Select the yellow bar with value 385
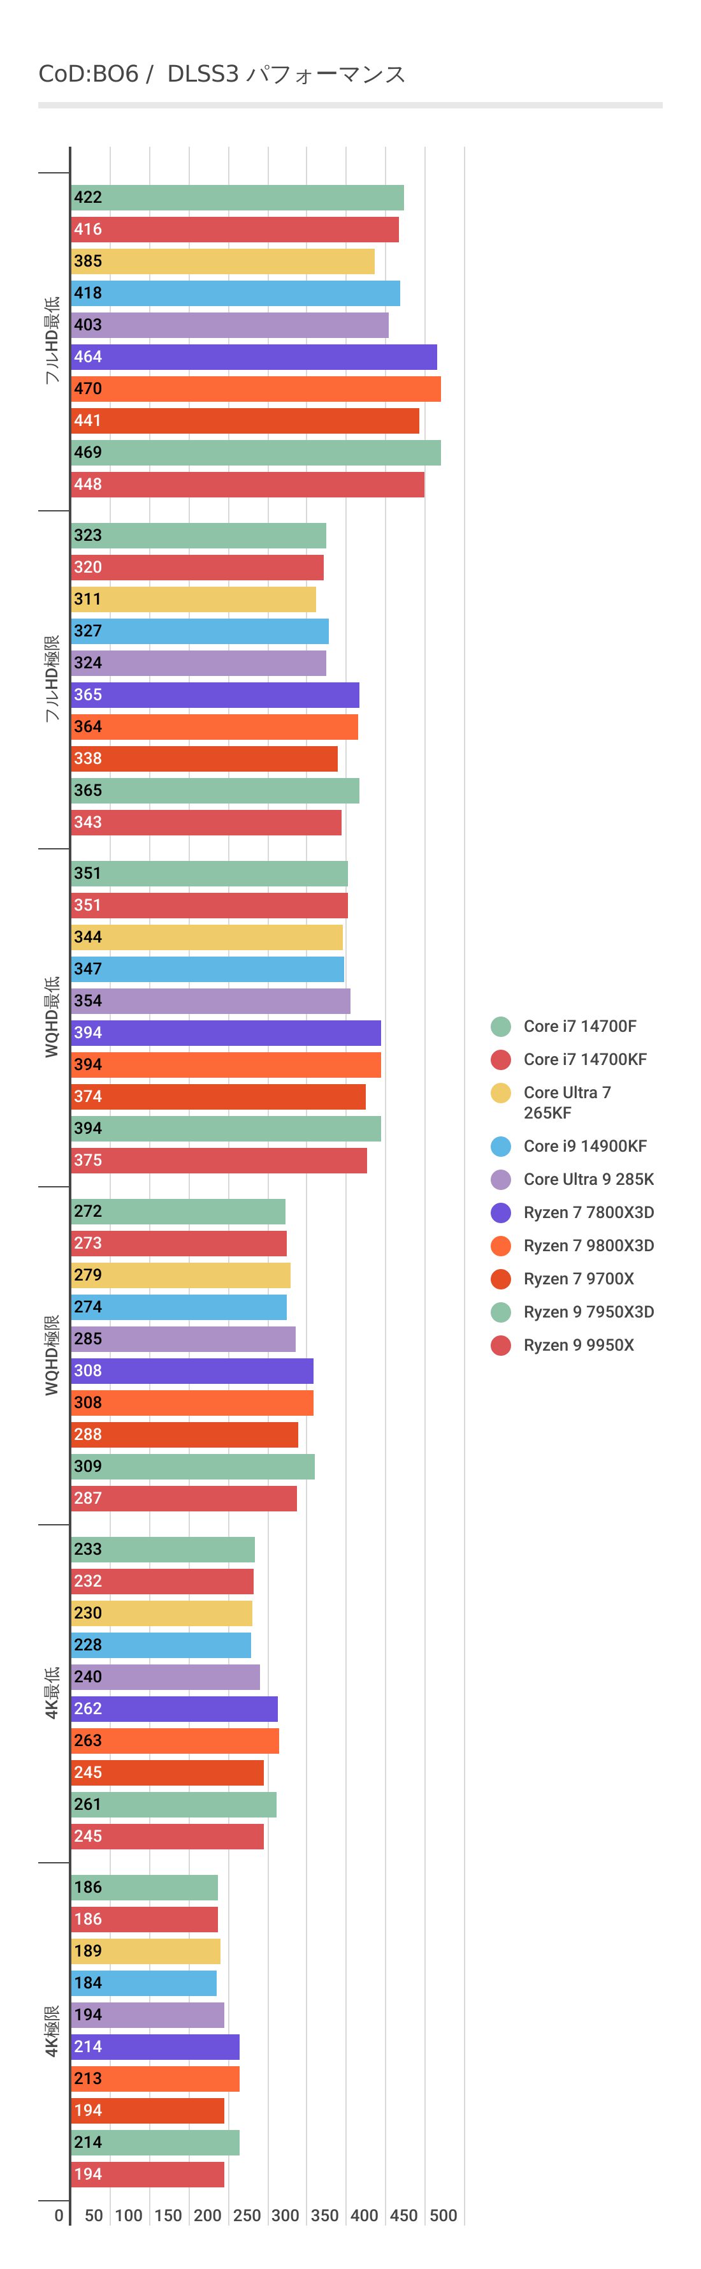The image size is (701, 2269). [x=222, y=261]
